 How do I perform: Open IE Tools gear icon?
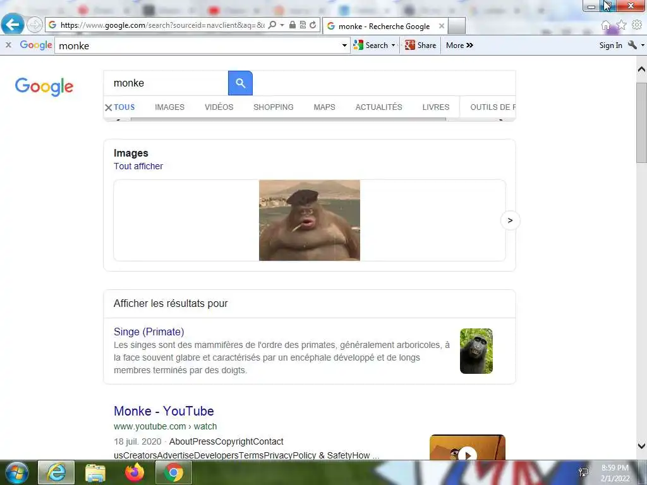point(637,25)
